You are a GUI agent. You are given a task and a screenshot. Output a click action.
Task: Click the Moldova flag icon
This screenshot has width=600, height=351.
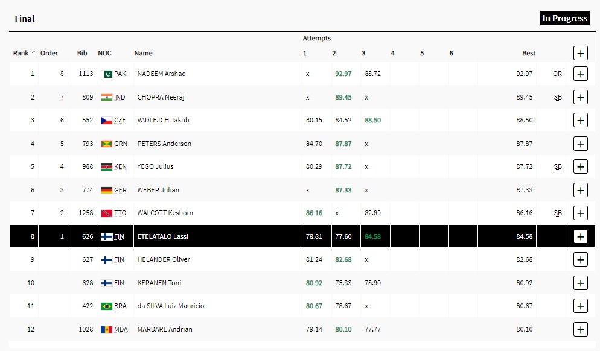pos(107,329)
